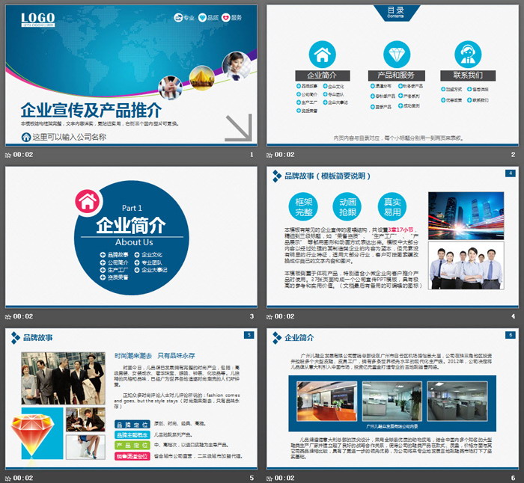Click the golden pyramid circle photo on slide 1

tap(202, 78)
